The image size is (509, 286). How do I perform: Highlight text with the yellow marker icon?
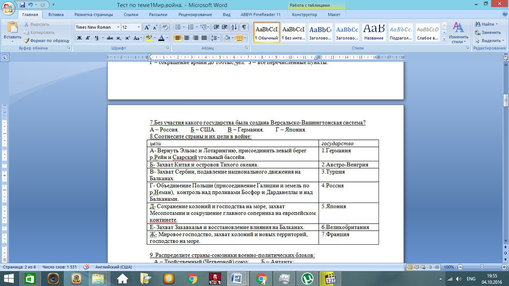click(x=148, y=38)
